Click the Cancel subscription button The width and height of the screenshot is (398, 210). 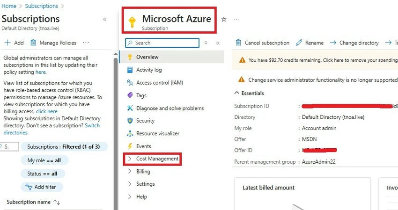263,43
